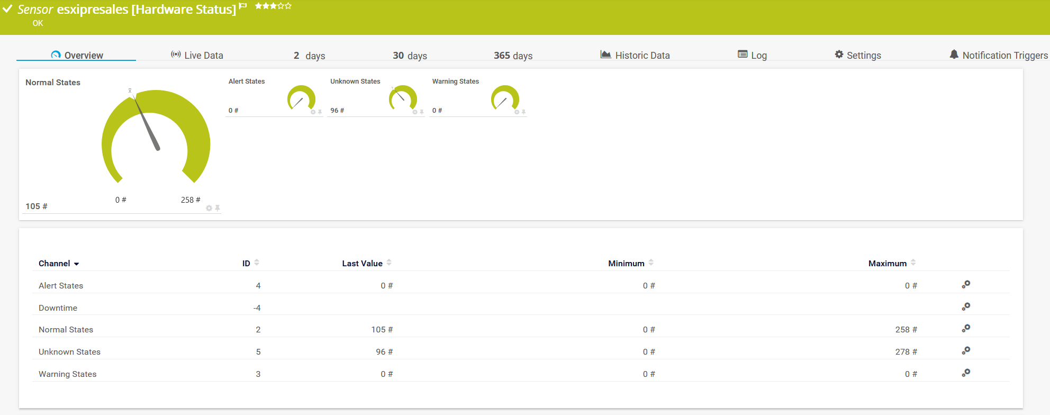
Task: Open channel settings for Normal States row
Action: 966,329
